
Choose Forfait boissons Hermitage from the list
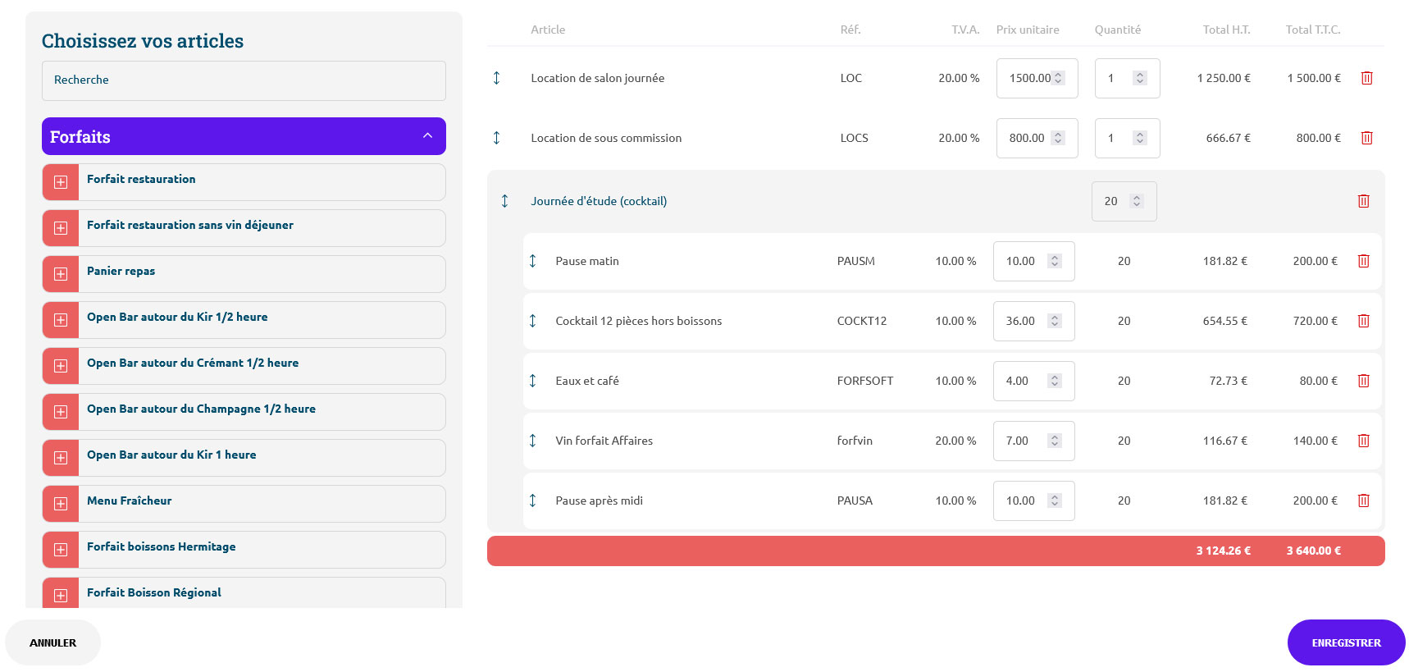click(161, 546)
